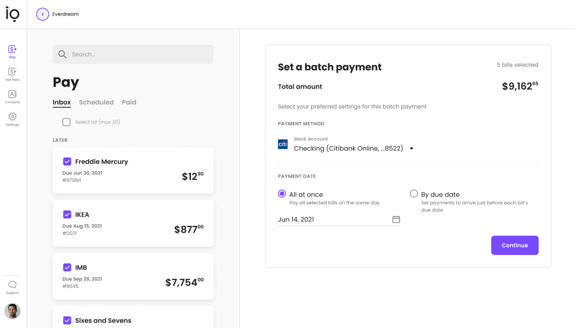575x328 pixels.
Task: Click the $12.90 amount on Freddie Mercury
Action: [193, 176]
